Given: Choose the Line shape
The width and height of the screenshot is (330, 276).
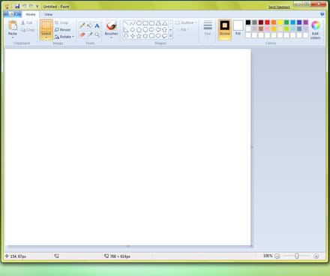Looking at the screenshot, I should pos(126,23).
